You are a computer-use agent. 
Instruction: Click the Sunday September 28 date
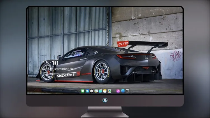pyautogui.click(x=57, y=69)
